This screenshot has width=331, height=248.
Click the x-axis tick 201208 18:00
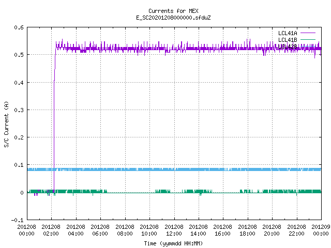[x=247, y=230]
